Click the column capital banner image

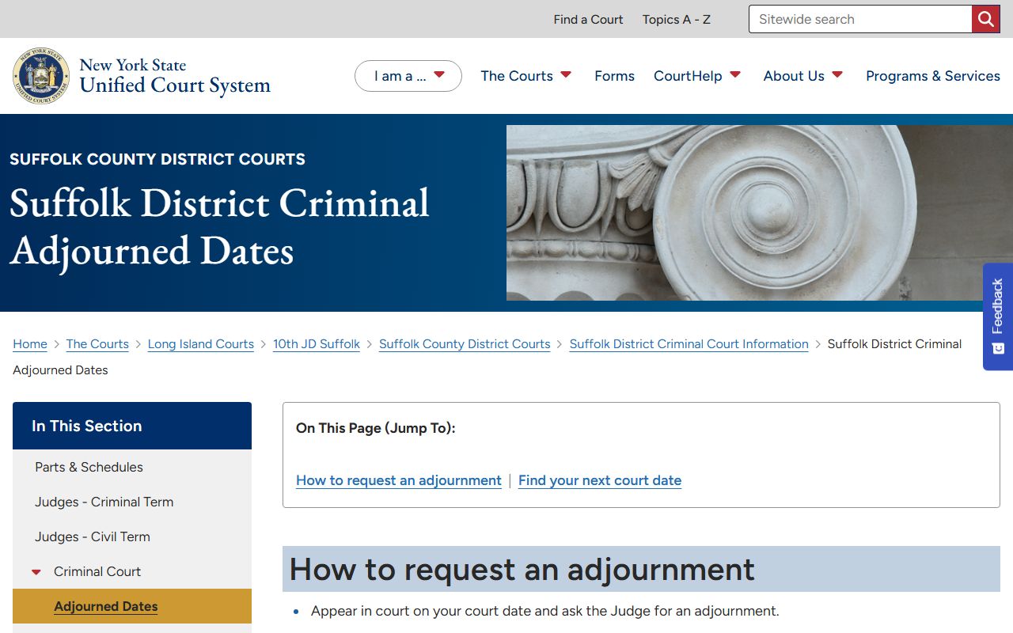(760, 213)
